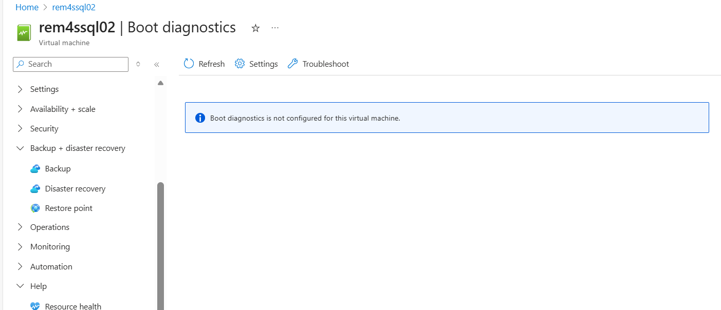721x310 pixels.
Task: Collapse the left menu with double chevron
Action: pyautogui.click(x=157, y=64)
